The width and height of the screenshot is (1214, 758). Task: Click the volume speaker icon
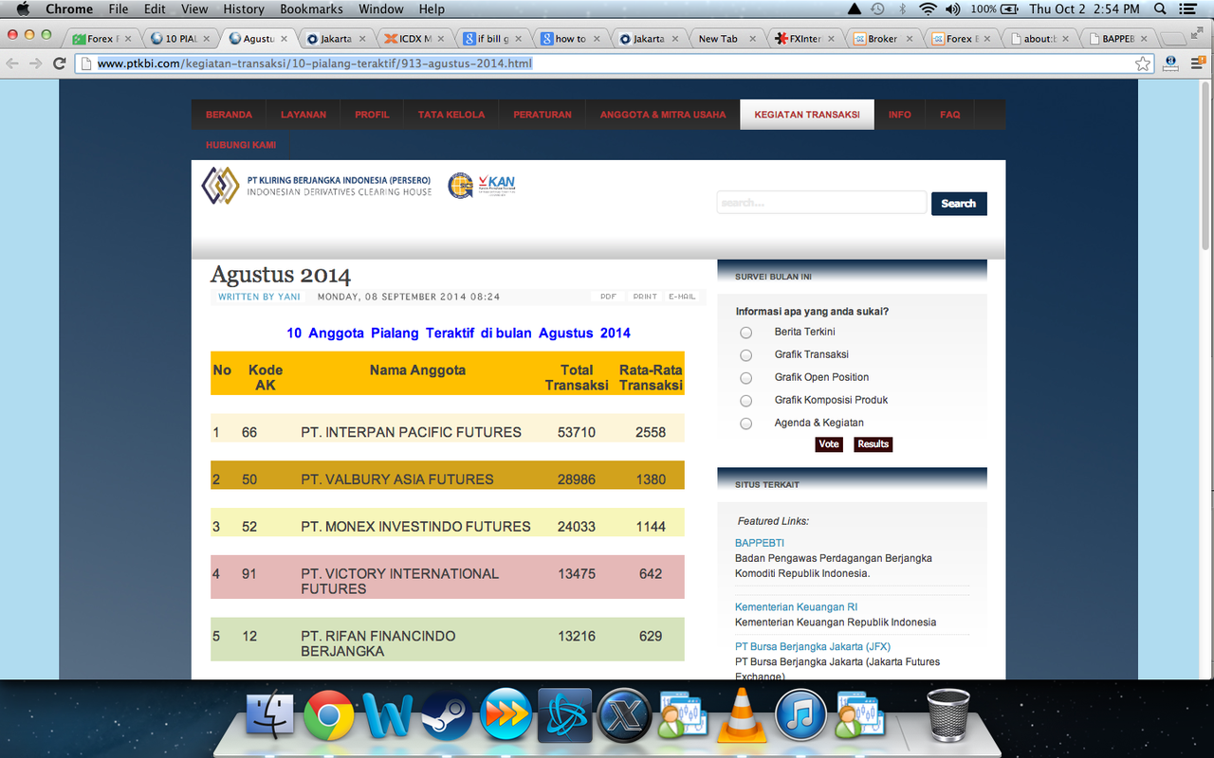(953, 9)
